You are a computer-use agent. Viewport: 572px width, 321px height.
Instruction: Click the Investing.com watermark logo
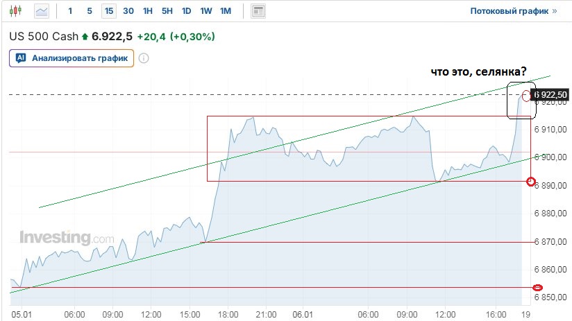pos(67,238)
